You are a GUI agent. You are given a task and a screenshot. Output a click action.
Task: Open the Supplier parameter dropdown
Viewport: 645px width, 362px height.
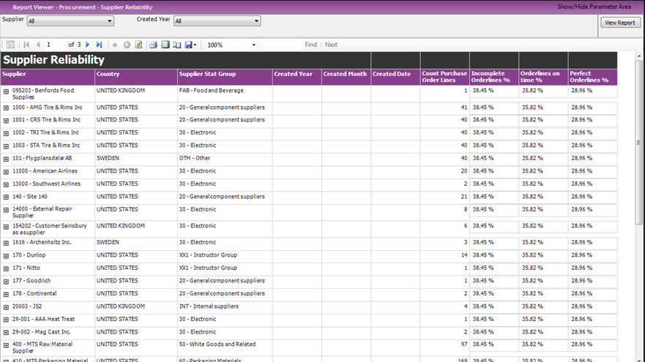(110, 21)
